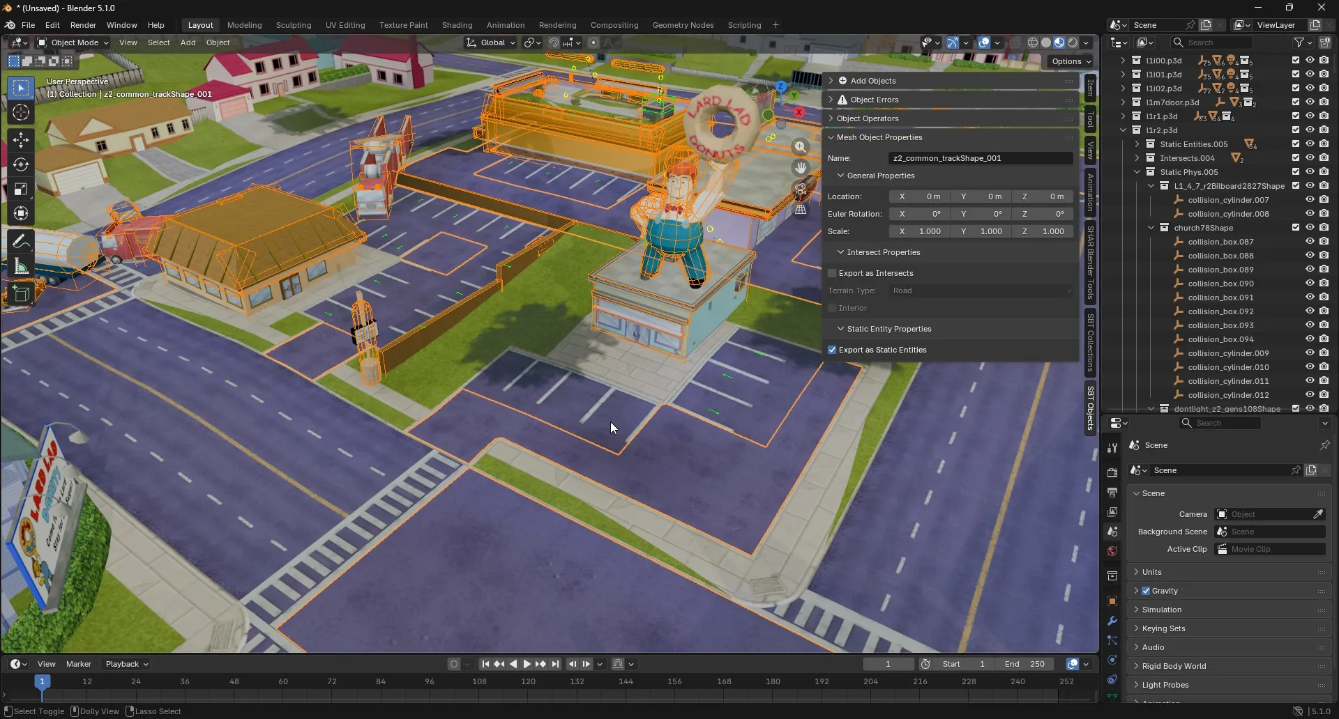1339x719 pixels.
Task: Click the Scale X value field
Action: point(919,231)
